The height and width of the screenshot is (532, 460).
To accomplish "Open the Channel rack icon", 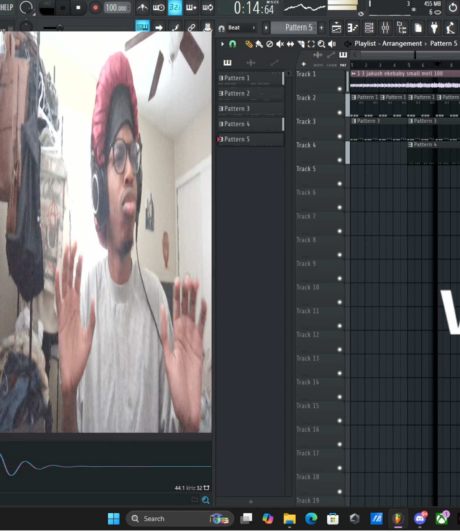I will click(x=369, y=28).
